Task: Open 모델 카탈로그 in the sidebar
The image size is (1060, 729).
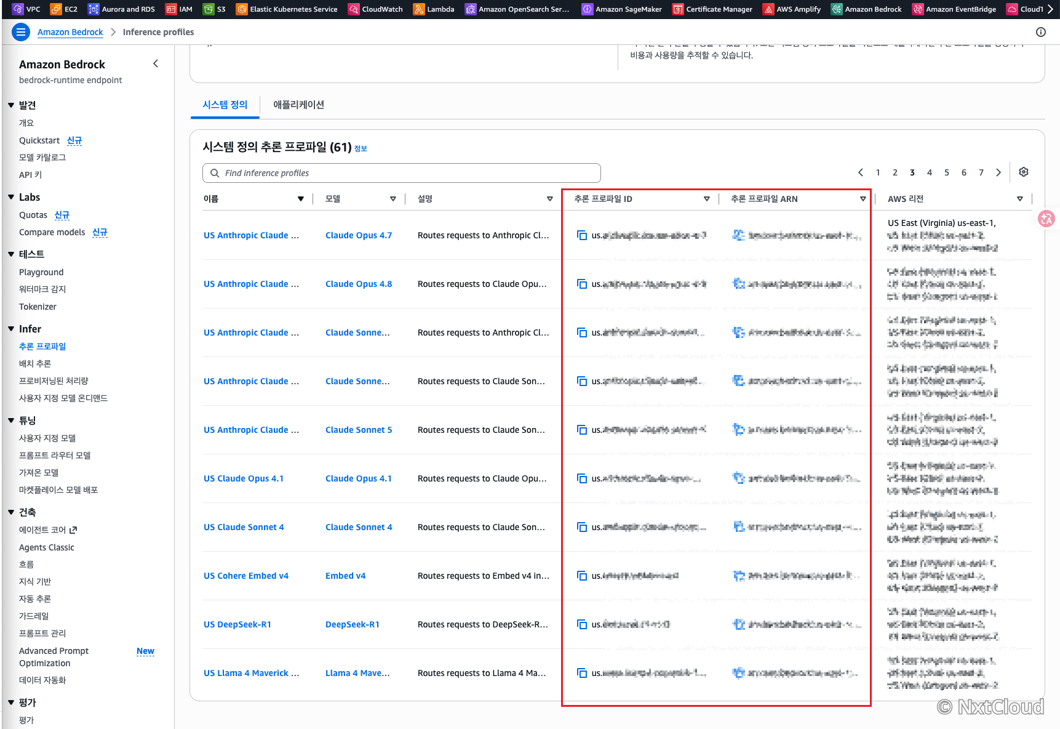Action: (42, 158)
